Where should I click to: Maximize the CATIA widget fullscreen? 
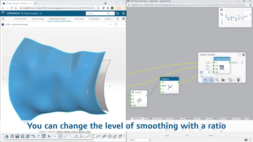[116, 24]
